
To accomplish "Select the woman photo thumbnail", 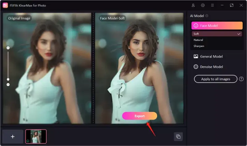I will point(36,136).
